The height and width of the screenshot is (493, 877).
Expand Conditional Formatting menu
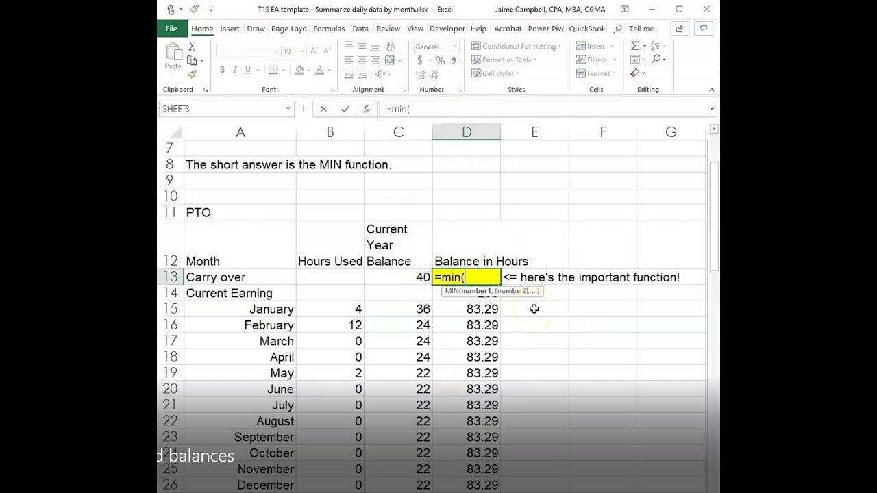516,46
